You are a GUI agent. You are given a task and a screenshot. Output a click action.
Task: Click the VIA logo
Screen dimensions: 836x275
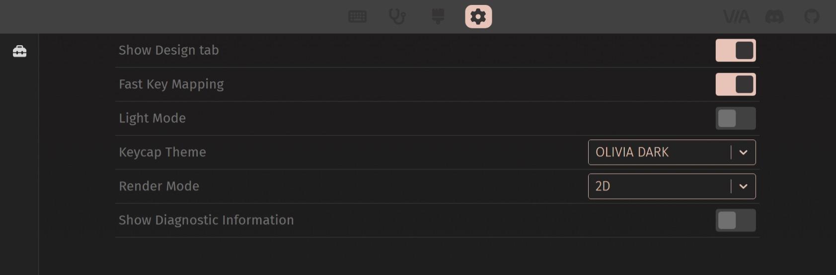(736, 17)
